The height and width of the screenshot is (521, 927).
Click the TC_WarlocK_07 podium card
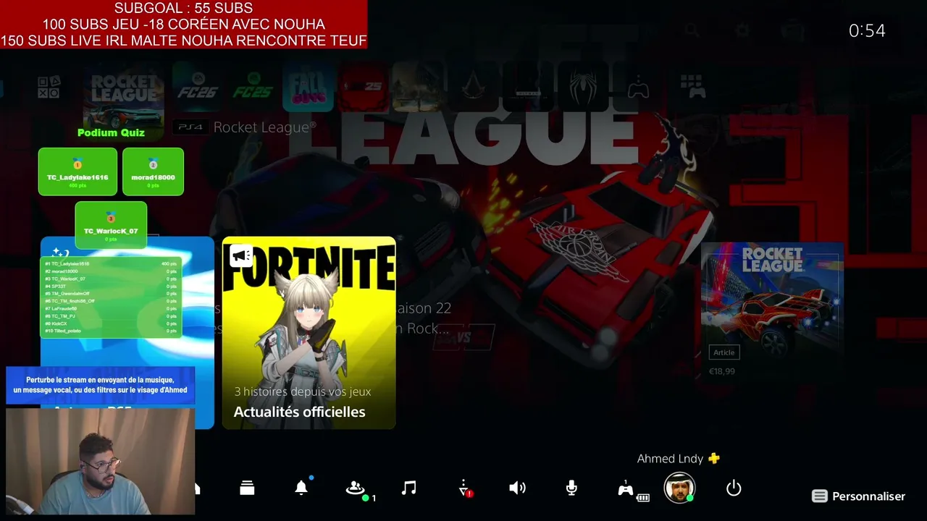(x=111, y=224)
